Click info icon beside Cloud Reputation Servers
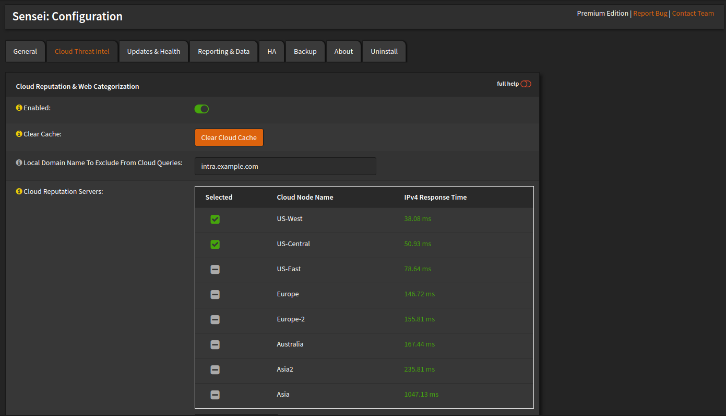The image size is (726, 416). [x=19, y=192]
